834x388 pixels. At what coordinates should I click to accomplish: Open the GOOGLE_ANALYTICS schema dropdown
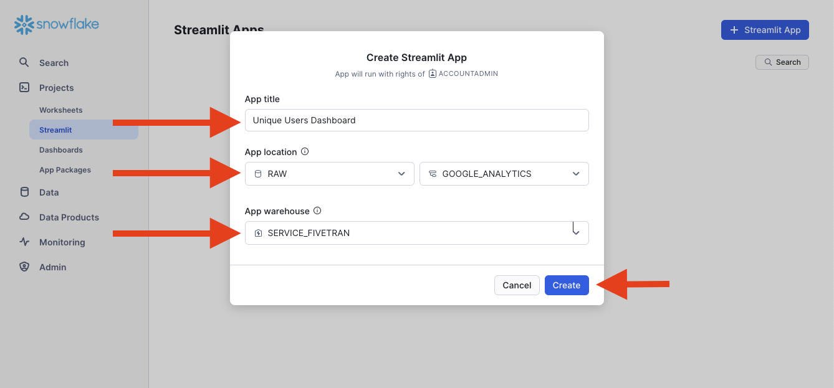(504, 174)
